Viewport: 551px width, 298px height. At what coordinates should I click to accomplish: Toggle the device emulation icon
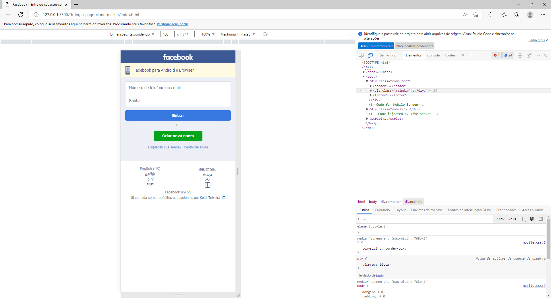[x=370, y=55]
